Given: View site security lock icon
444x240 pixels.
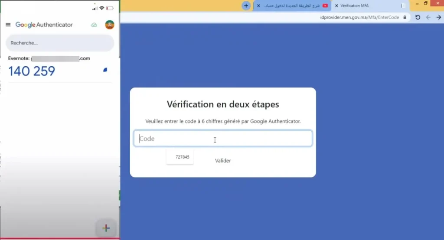Looking at the screenshot, I should pyautogui.click(x=405, y=17).
